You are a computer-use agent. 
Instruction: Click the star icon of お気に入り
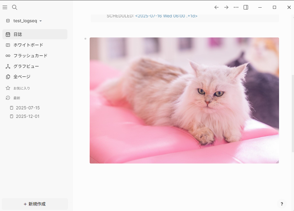pos(8,88)
